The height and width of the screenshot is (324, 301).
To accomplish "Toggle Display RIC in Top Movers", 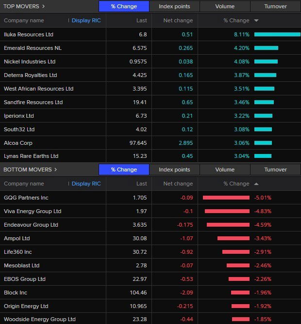I will (86, 21).
